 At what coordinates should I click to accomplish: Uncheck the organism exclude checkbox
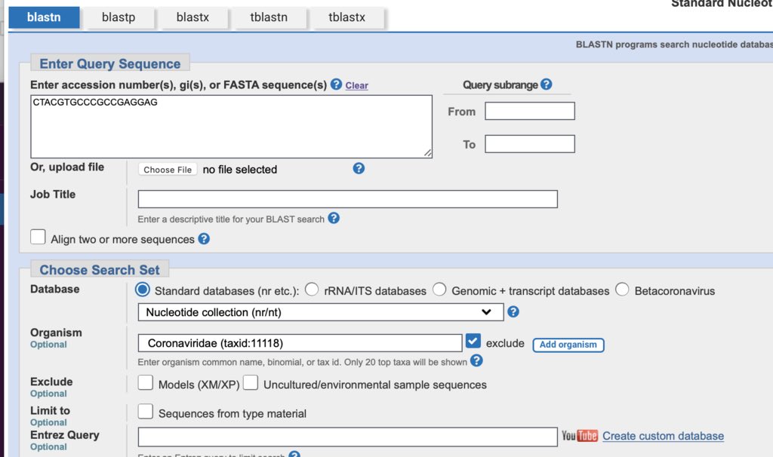[x=473, y=341]
